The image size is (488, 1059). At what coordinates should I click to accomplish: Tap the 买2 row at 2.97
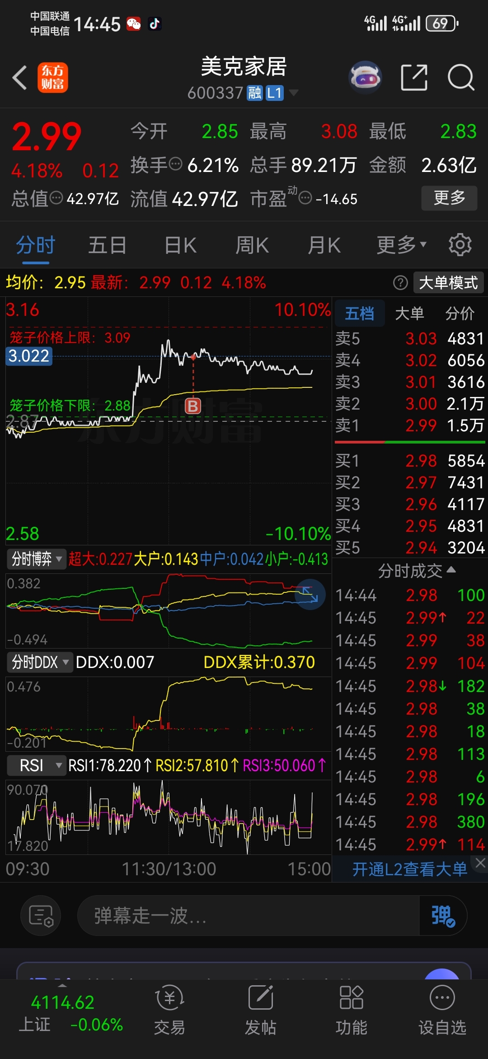click(410, 482)
